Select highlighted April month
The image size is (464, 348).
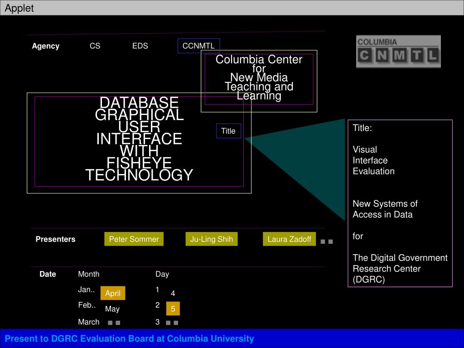click(113, 293)
